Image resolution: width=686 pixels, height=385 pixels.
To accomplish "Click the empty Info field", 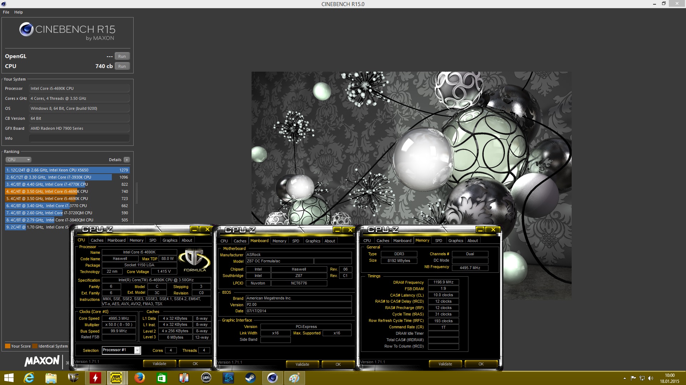I will 79,138.
